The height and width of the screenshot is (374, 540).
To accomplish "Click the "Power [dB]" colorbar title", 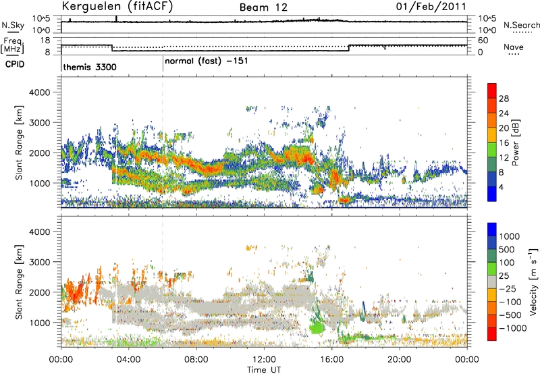I will coord(516,142).
